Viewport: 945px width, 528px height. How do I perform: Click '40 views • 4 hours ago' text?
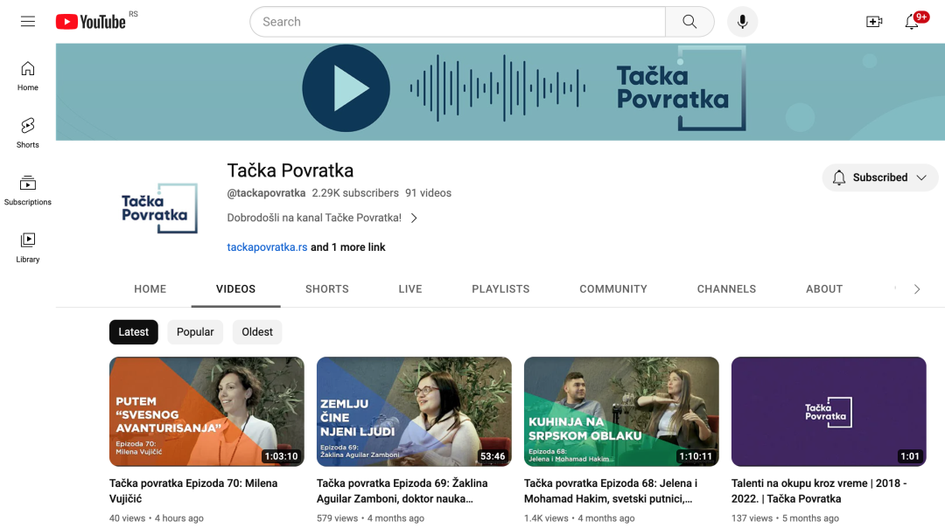(x=156, y=518)
